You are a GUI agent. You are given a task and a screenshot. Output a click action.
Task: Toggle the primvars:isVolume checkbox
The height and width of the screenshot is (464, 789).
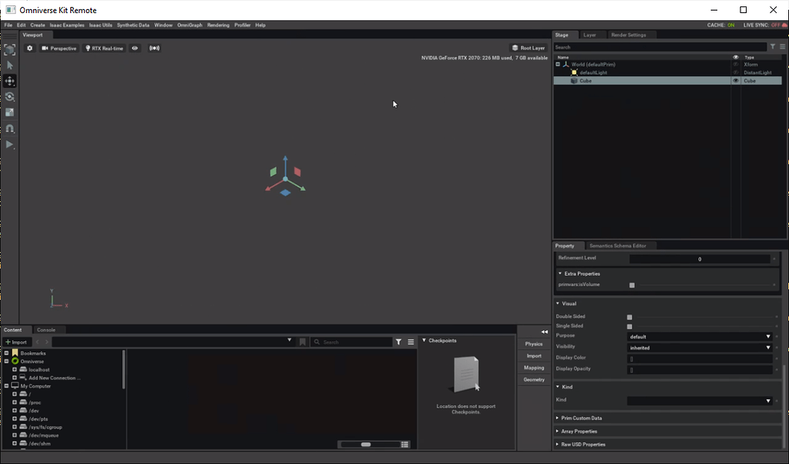[x=632, y=285]
